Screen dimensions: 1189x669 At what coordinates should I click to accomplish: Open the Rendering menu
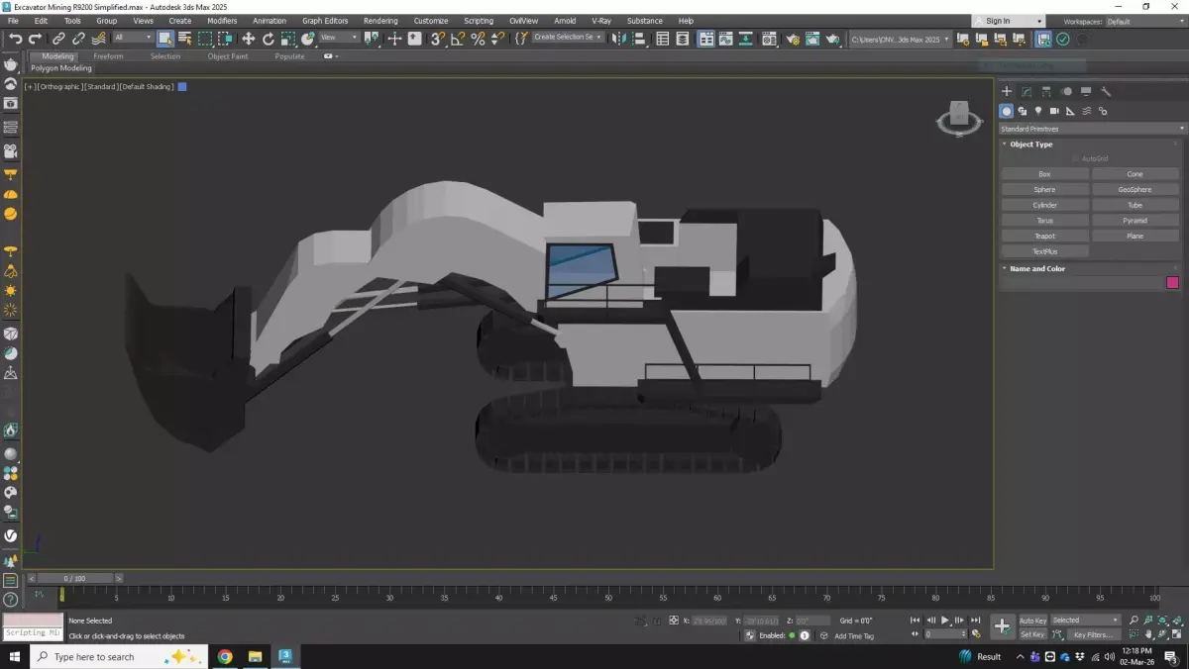click(380, 21)
